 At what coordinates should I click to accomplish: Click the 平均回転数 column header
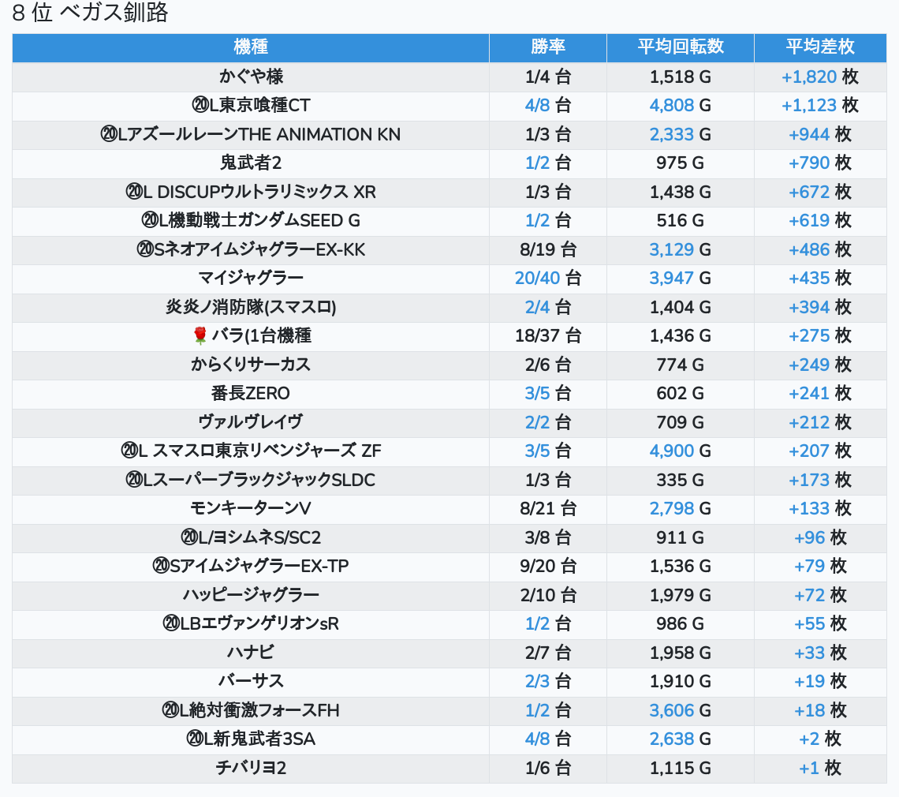tap(680, 47)
